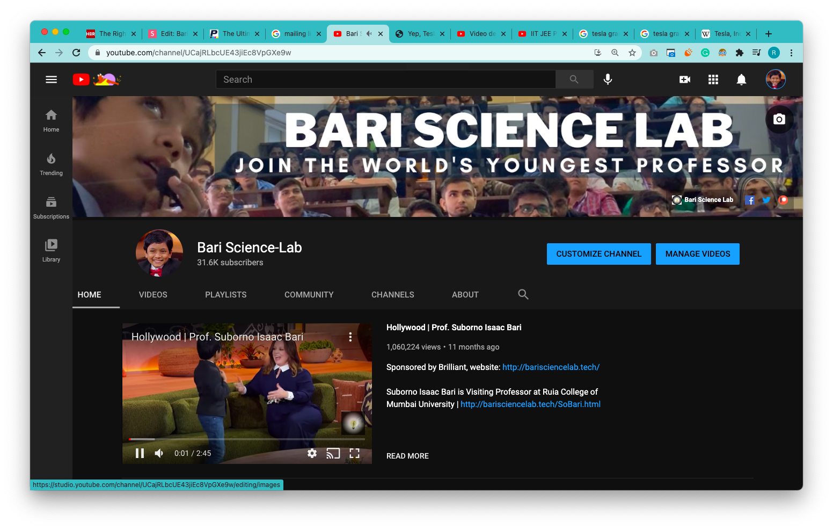Open the SoBari.html link
The height and width of the screenshot is (530, 833).
(x=530, y=404)
